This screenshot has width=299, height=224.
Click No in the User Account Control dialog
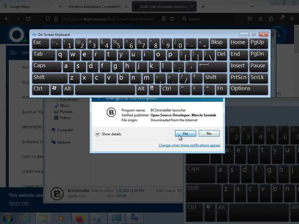coord(209,134)
